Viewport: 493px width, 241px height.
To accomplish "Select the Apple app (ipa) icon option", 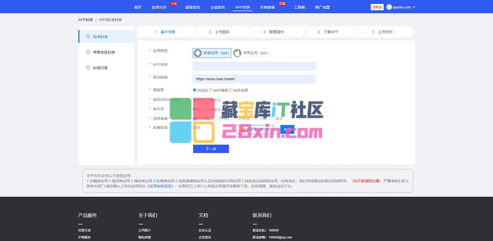I will coord(238,53).
